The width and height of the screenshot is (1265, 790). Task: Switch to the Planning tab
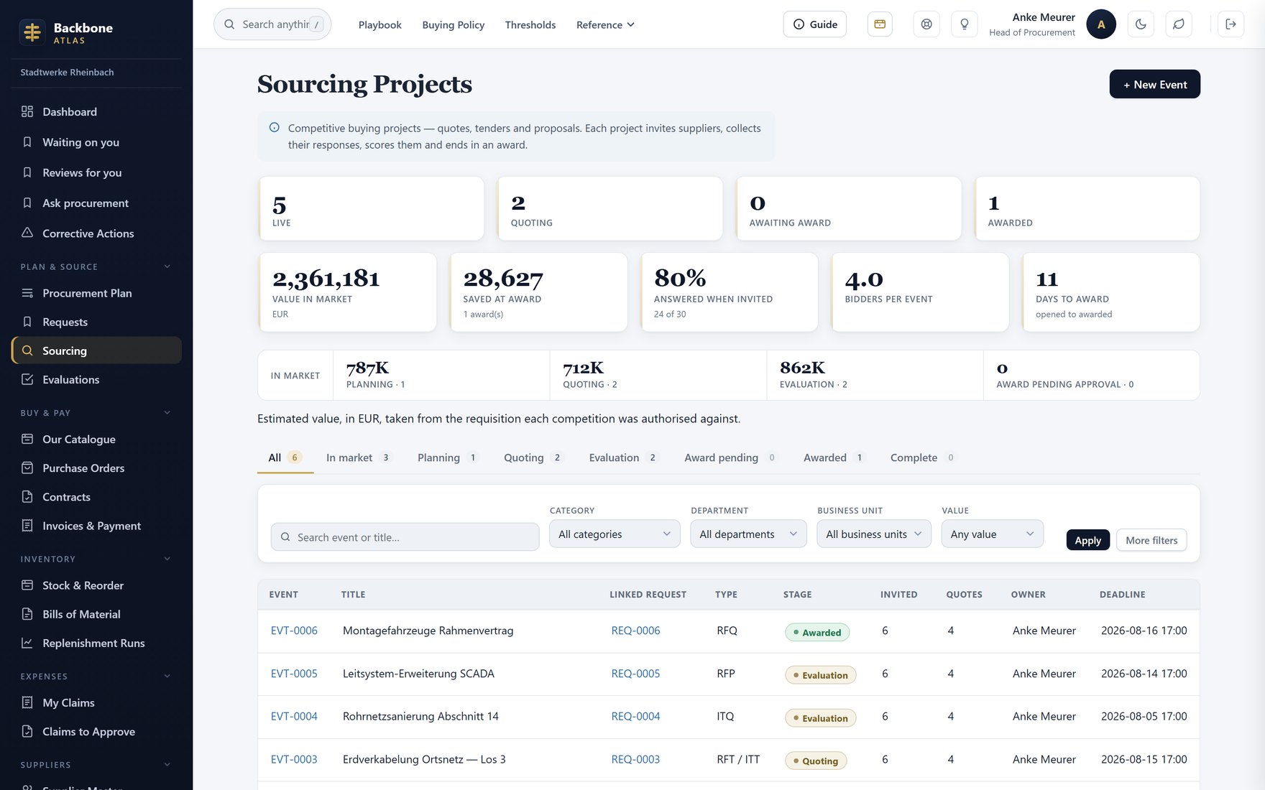448,457
